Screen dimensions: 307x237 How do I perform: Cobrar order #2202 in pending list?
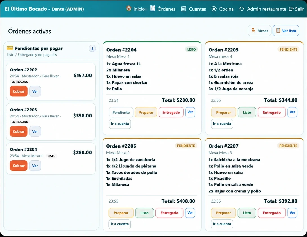tap(19, 91)
